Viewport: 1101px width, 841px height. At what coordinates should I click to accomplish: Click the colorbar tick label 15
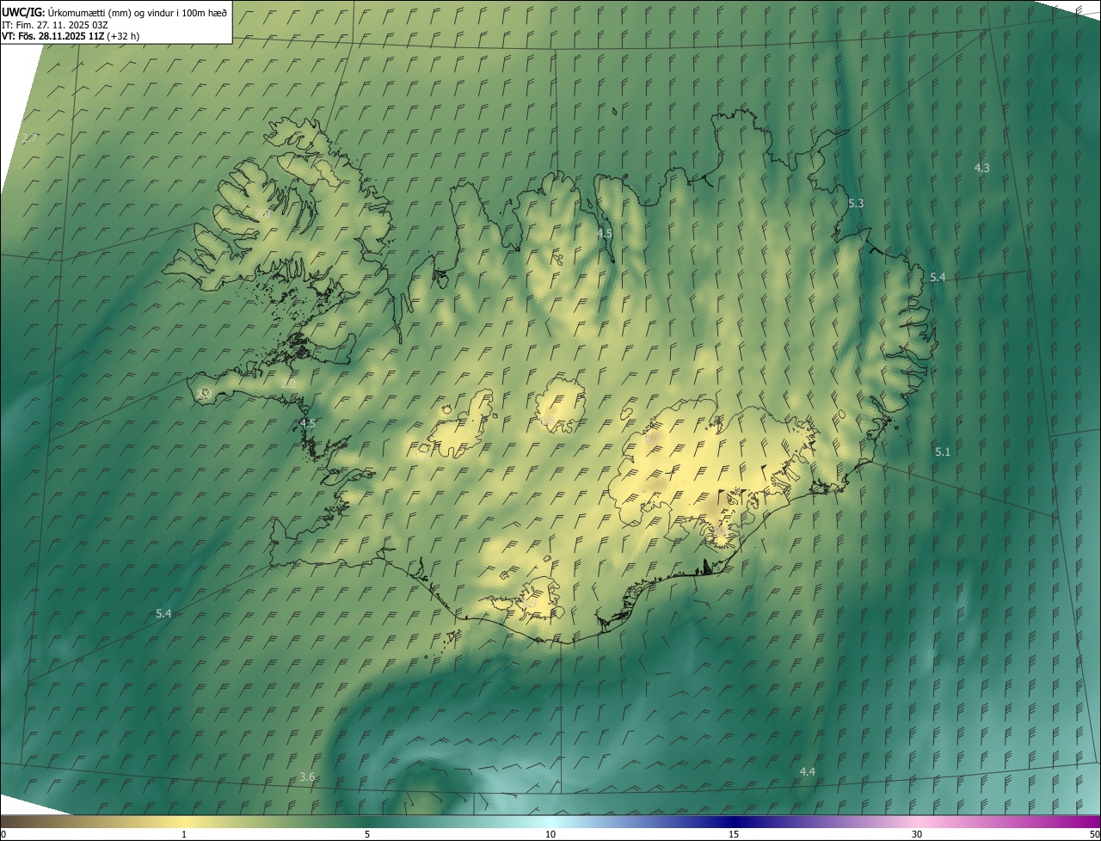tap(734, 834)
